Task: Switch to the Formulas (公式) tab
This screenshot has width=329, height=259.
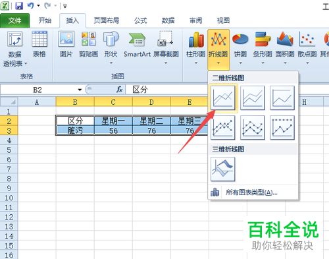Action: (x=141, y=20)
